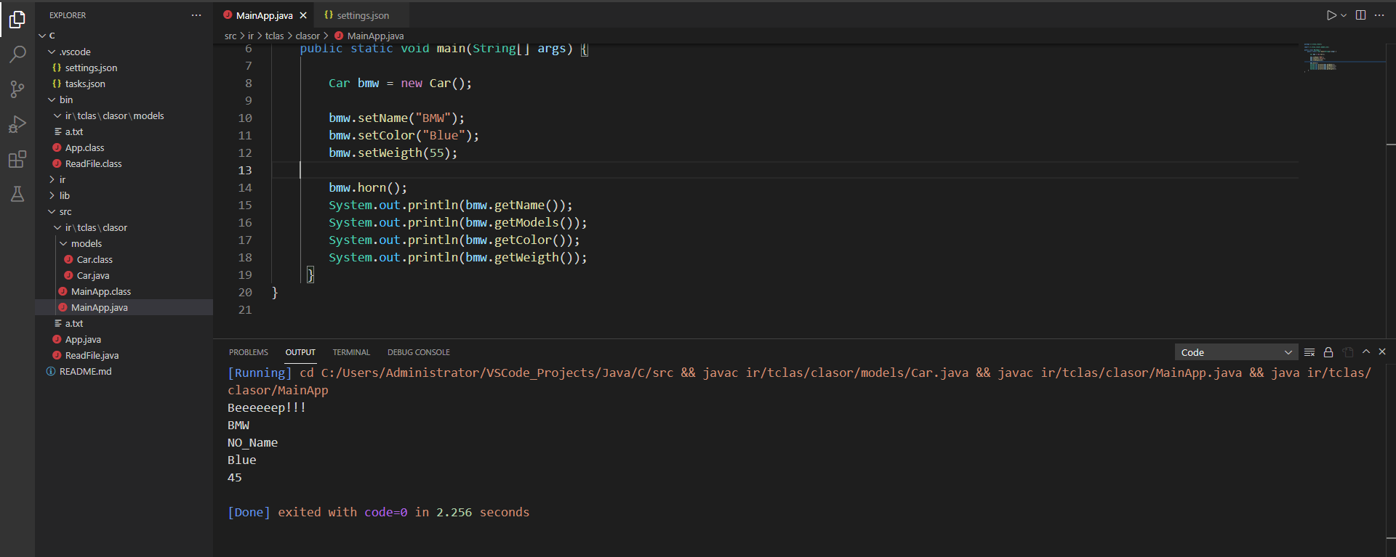Click the src breadcrumb segment
This screenshot has width=1396, height=557.
pos(230,36)
